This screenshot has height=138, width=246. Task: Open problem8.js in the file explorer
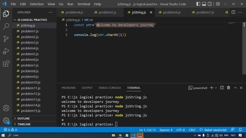(34, 71)
